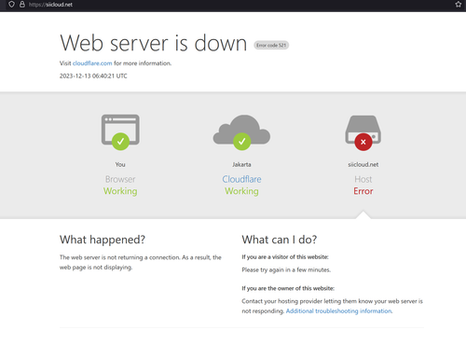Click the 'You' label under browser icon

[x=120, y=164]
